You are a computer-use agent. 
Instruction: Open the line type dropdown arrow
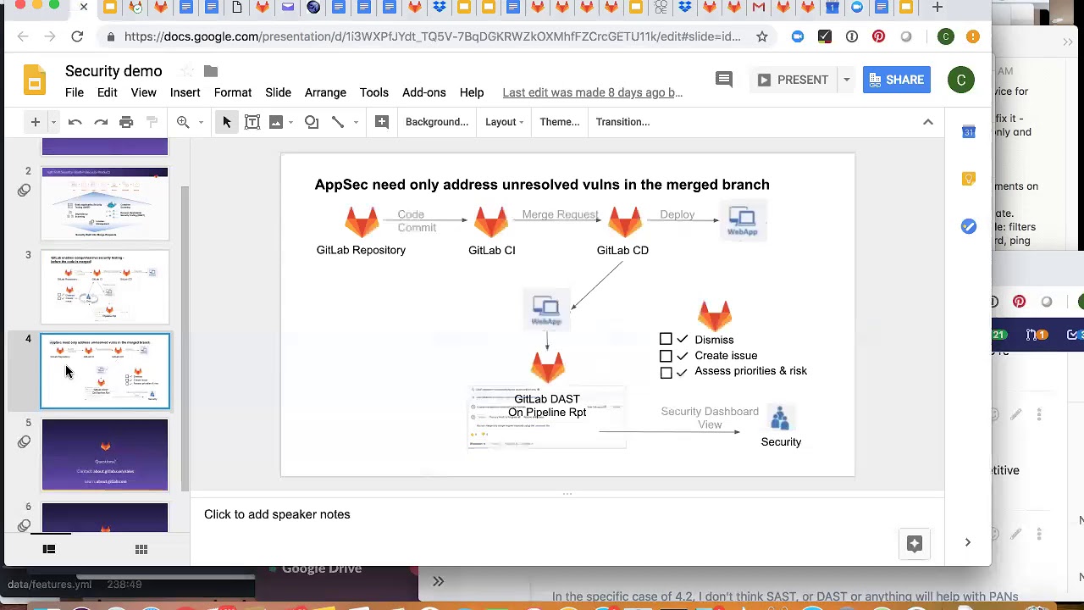[356, 122]
